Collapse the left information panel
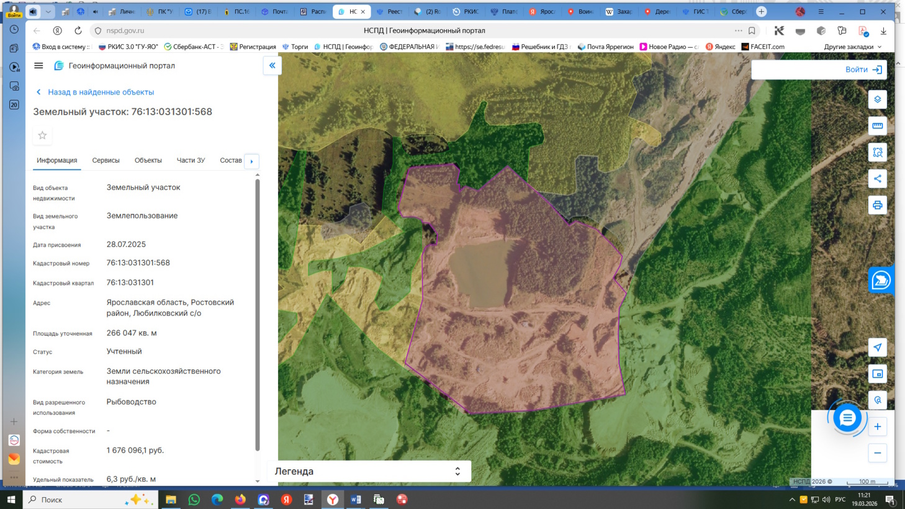 pos(272,66)
